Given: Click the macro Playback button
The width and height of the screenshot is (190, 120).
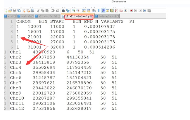Looking at the screenshot, I should click(140, 11).
